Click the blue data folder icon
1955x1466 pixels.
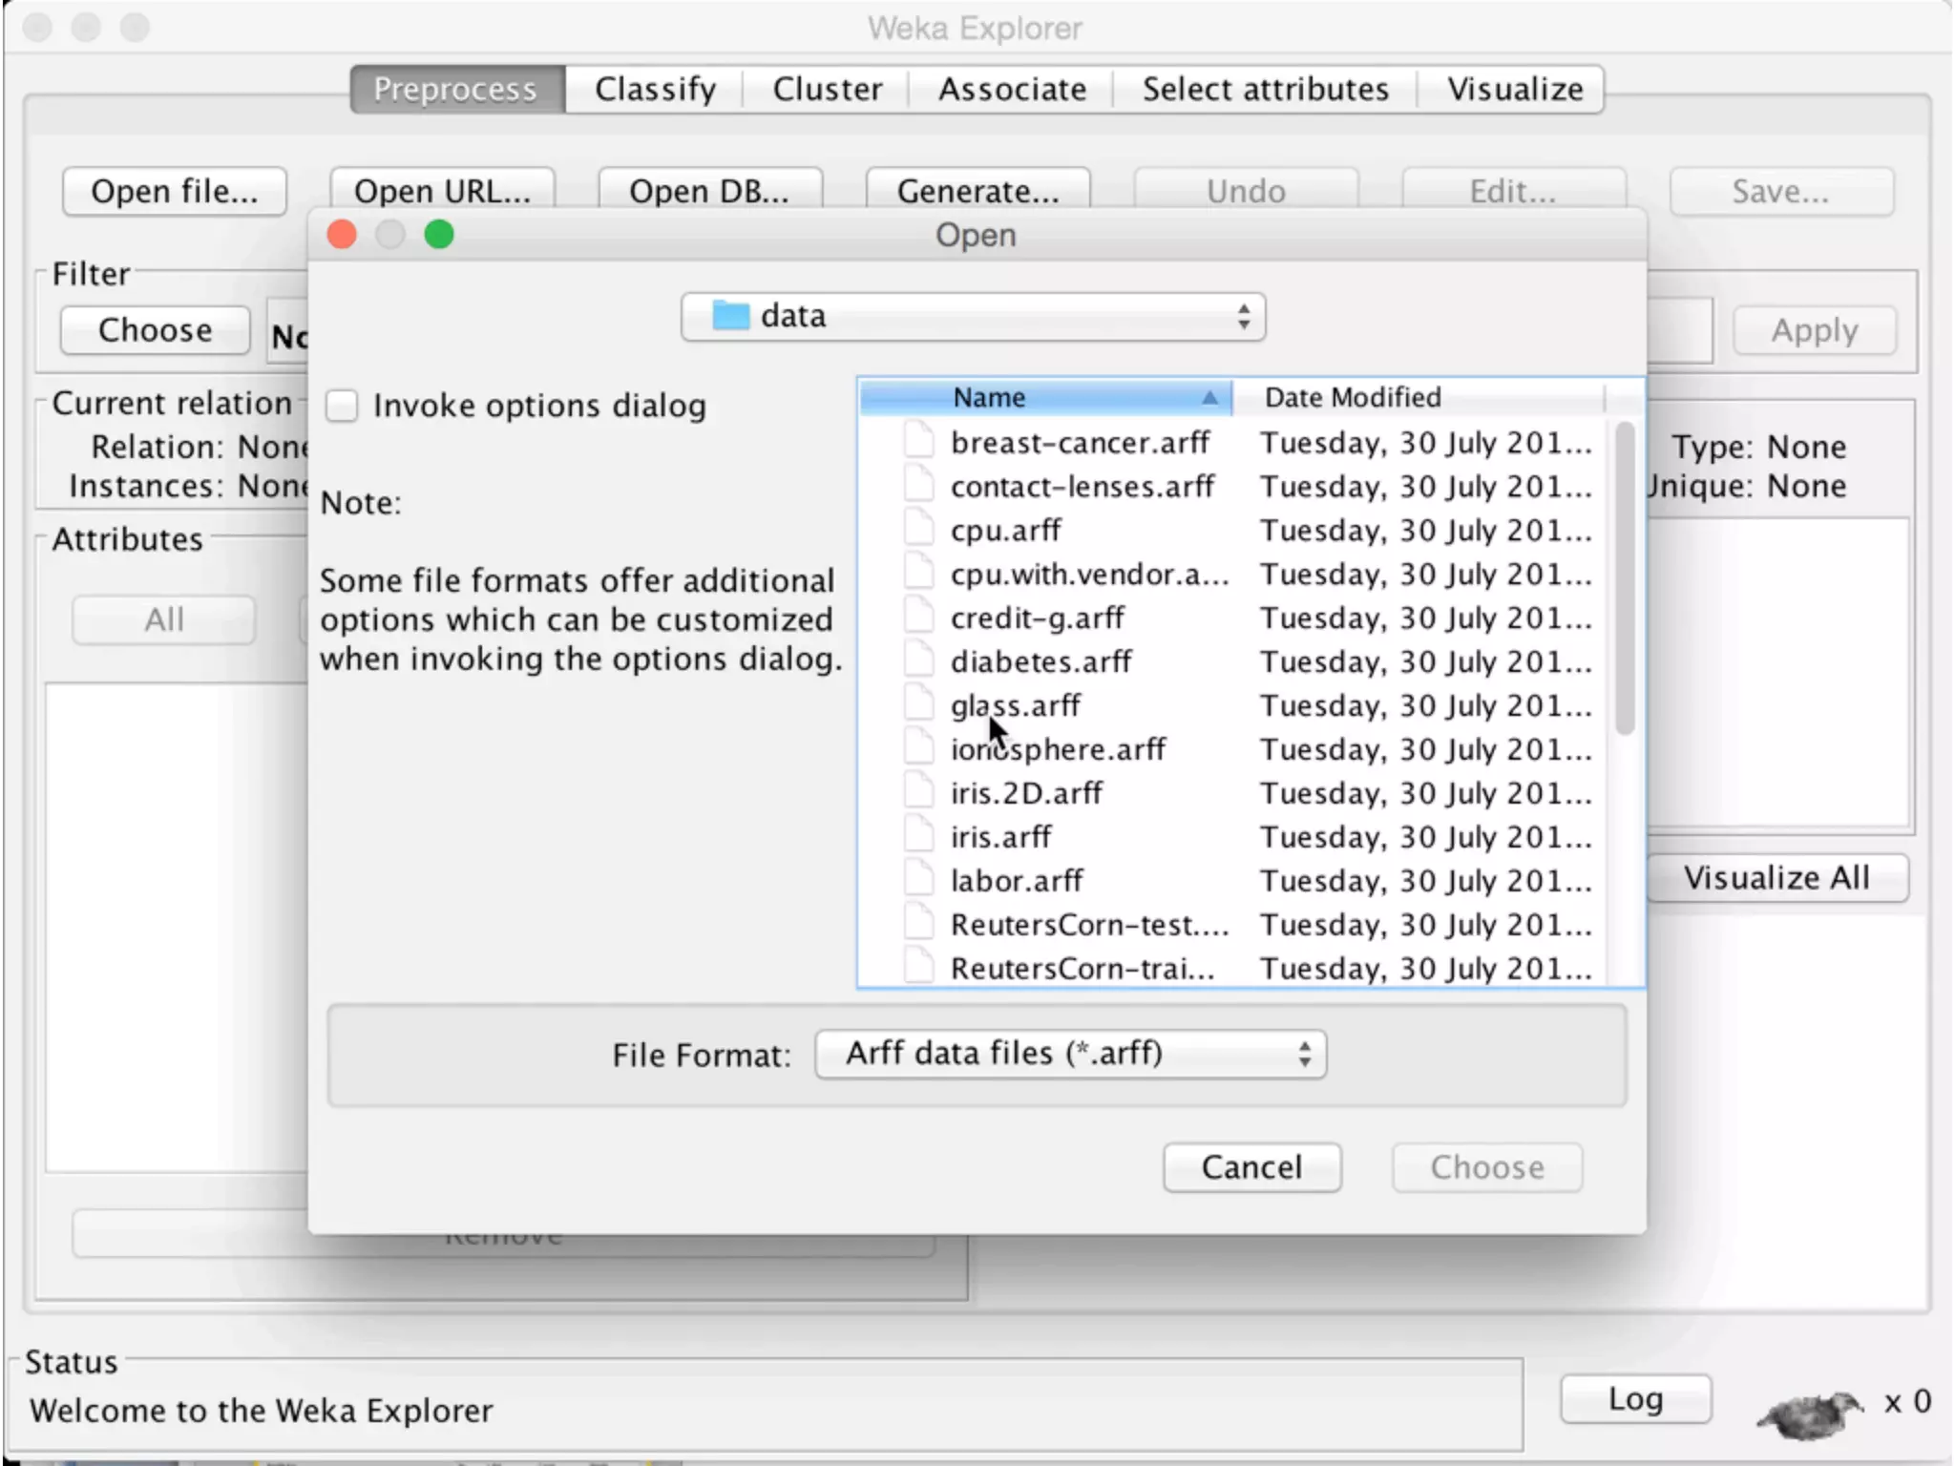click(x=731, y=316)
